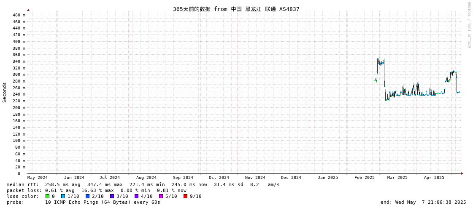Click the latency bump near 300 m in April
Viewport: 473px width, 208px height.
pyautogui.click(x=453, y=72)
